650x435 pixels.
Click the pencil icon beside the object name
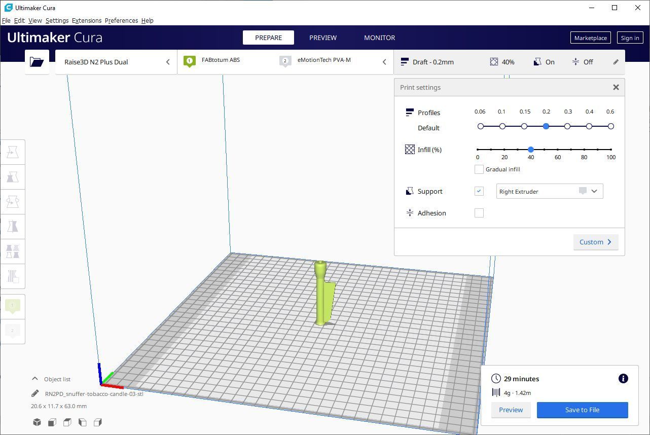pos(35,393)
